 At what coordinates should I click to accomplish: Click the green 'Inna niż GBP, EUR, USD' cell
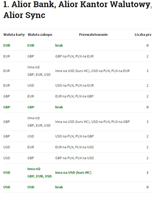[39, 173]
